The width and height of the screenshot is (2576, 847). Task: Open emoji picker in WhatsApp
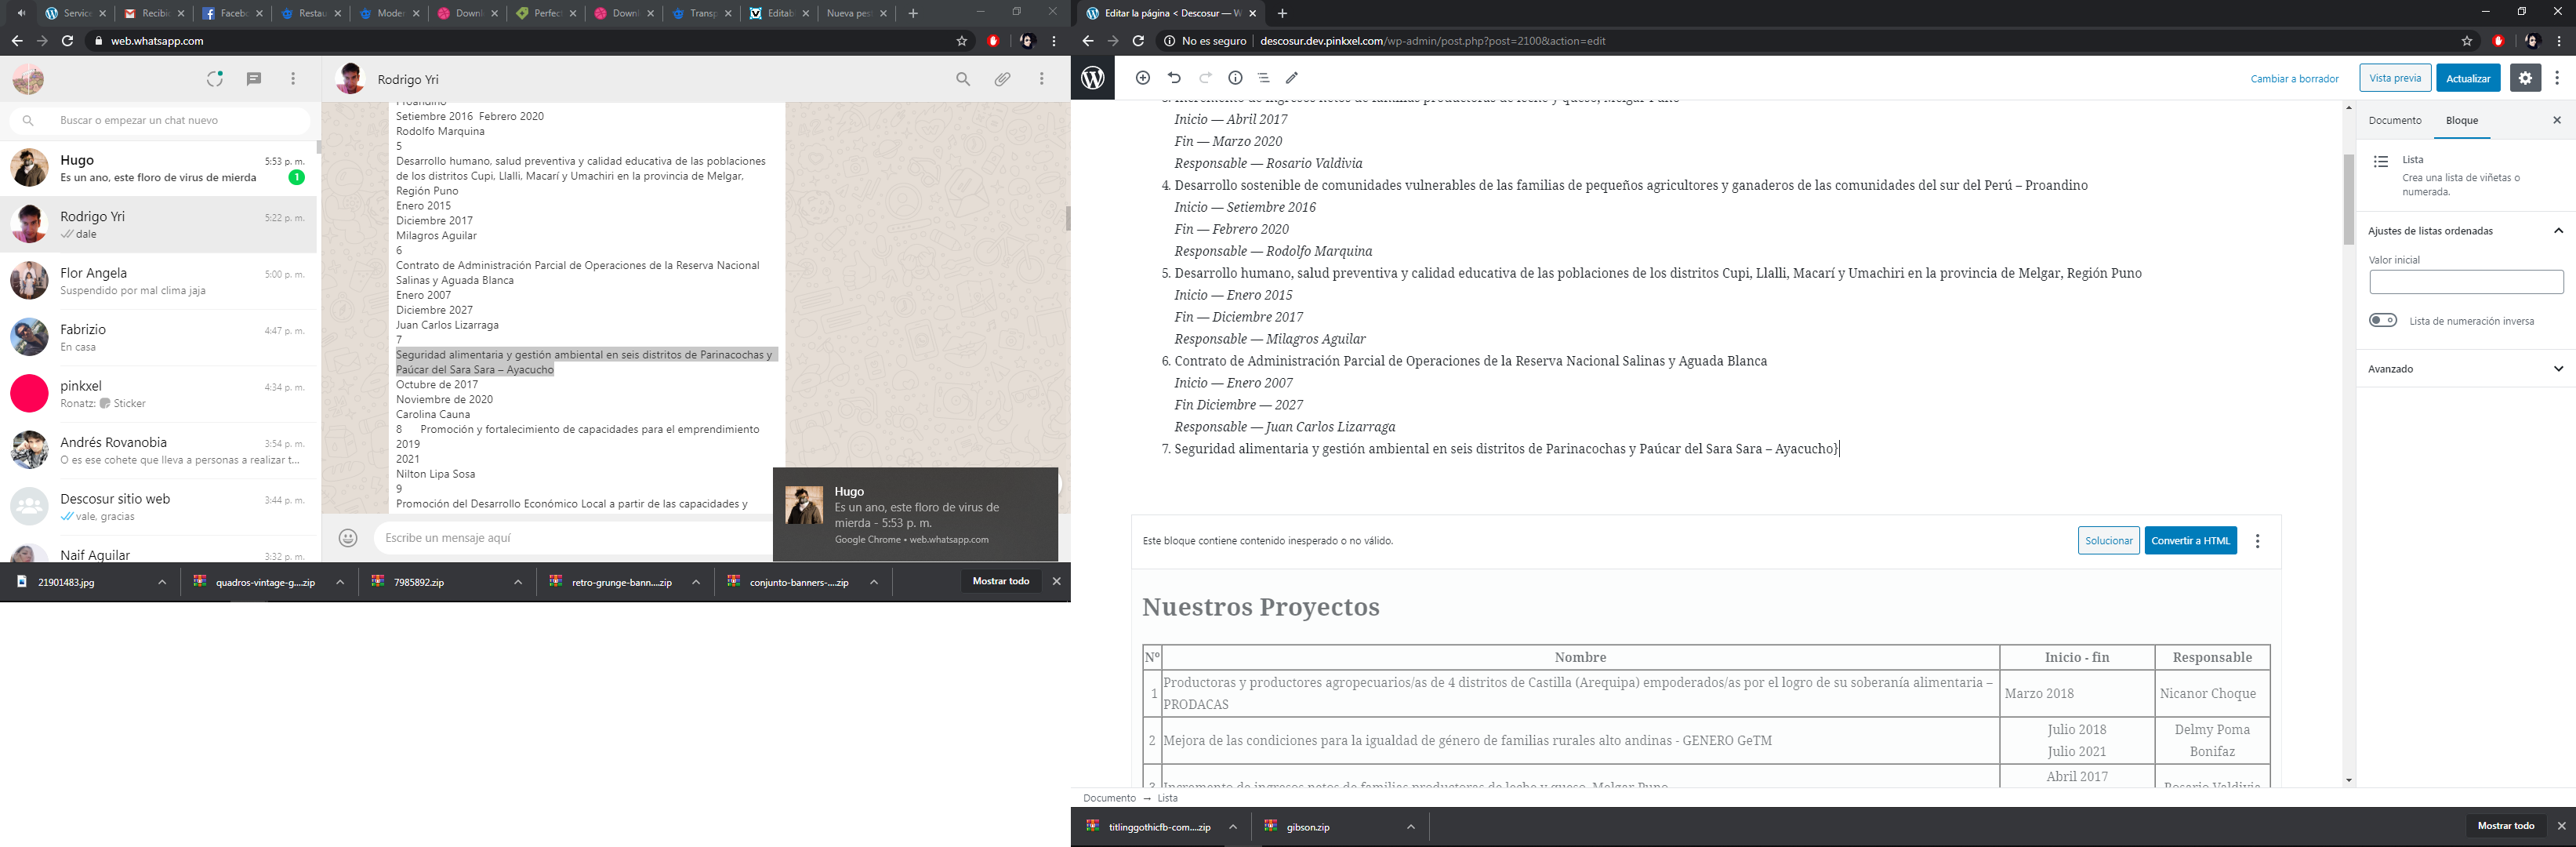[348, 538]
